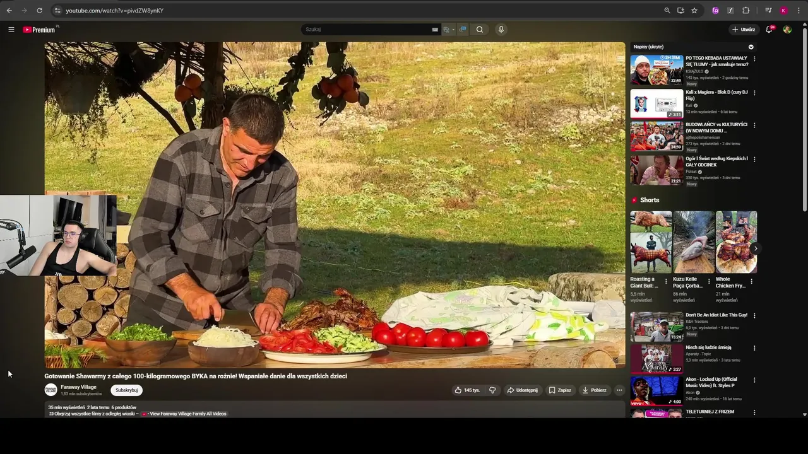Open the browser media control icon
This screenshot has height=454, width=808.
768,11
